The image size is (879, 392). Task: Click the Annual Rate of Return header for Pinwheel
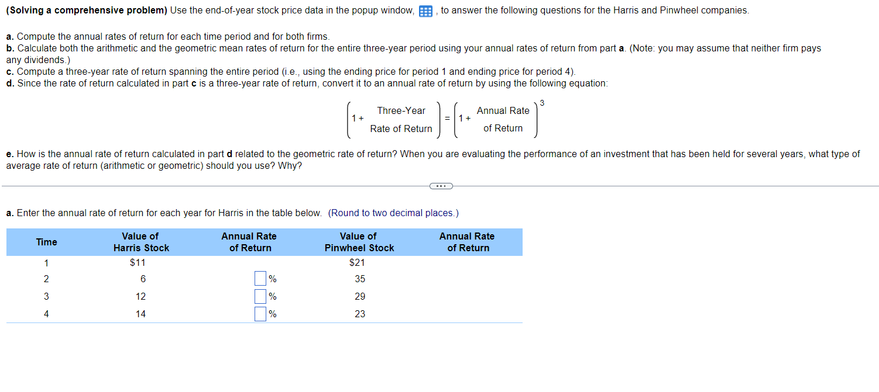466,242
